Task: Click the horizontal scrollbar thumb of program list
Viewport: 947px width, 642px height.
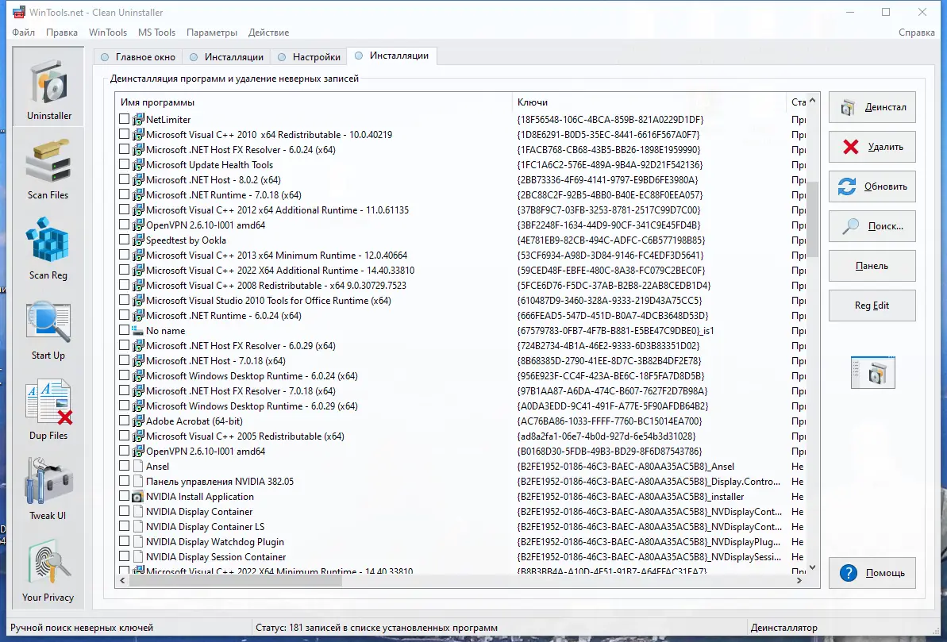Action: 236,580
